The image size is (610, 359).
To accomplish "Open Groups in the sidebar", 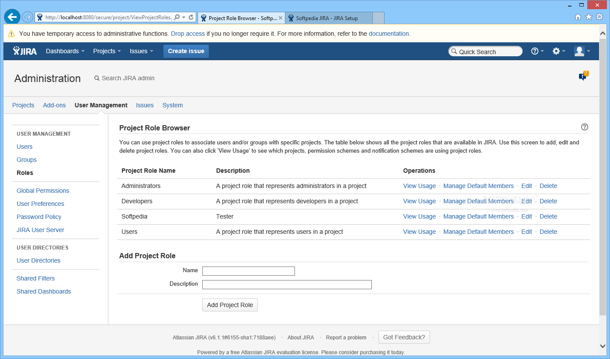I will point(27,160).
